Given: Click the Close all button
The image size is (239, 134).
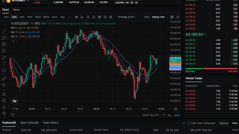Looking at the screenshot, I should [x=224, y=123].
